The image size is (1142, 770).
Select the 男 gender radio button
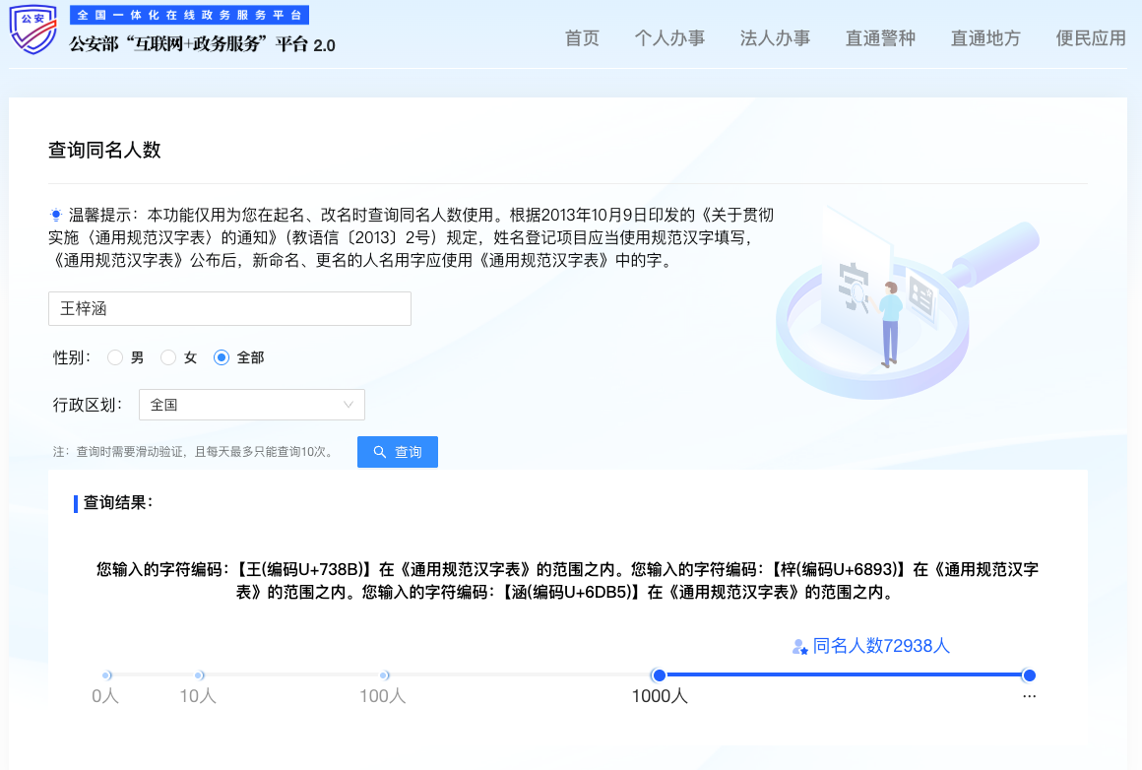(115, 357)
